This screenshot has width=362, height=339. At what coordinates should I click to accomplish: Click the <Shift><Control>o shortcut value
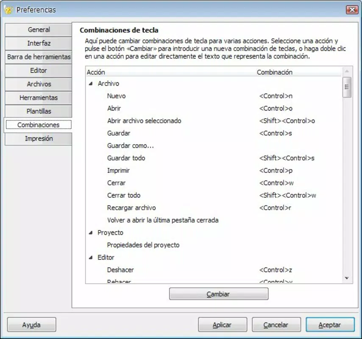(287, 121)
